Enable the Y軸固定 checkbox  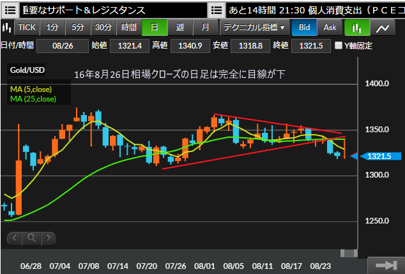tap(339, 46)
